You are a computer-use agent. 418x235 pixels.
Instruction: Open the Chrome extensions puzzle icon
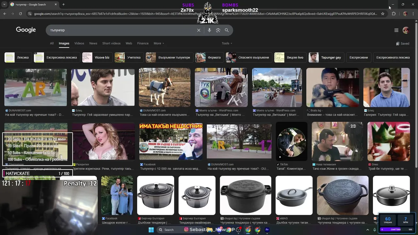coord(394,14)
